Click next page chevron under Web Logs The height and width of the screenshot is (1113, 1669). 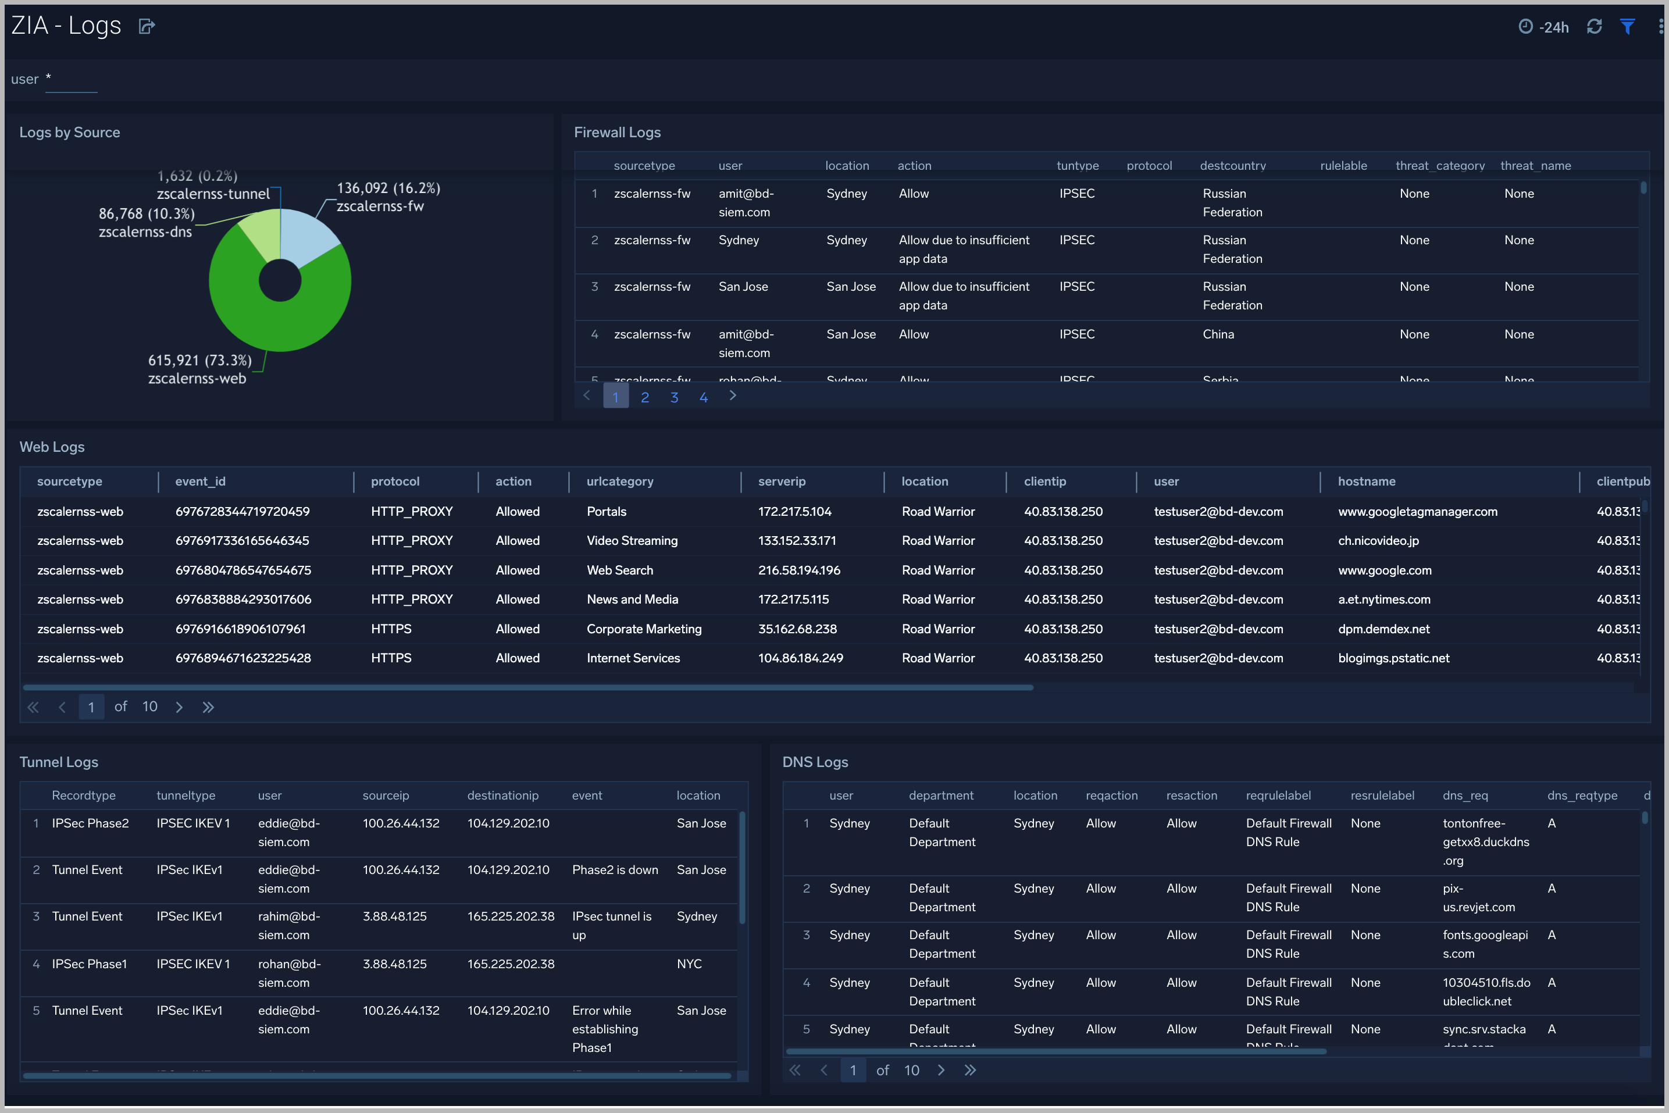tap(179, 707)
